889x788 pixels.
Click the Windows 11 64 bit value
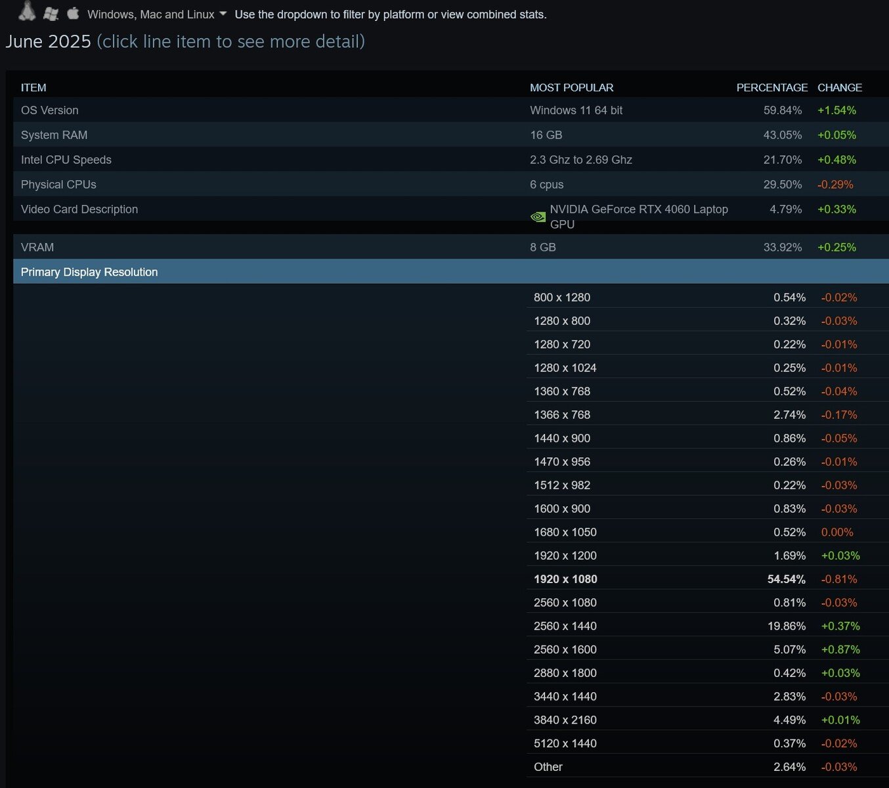[x=576, y=110]
